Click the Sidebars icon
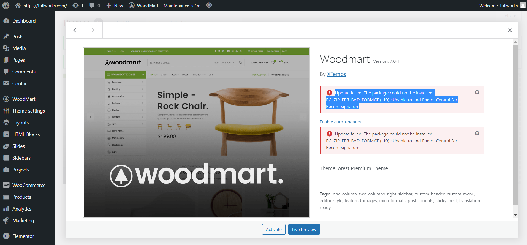 [x=6, y=158]
